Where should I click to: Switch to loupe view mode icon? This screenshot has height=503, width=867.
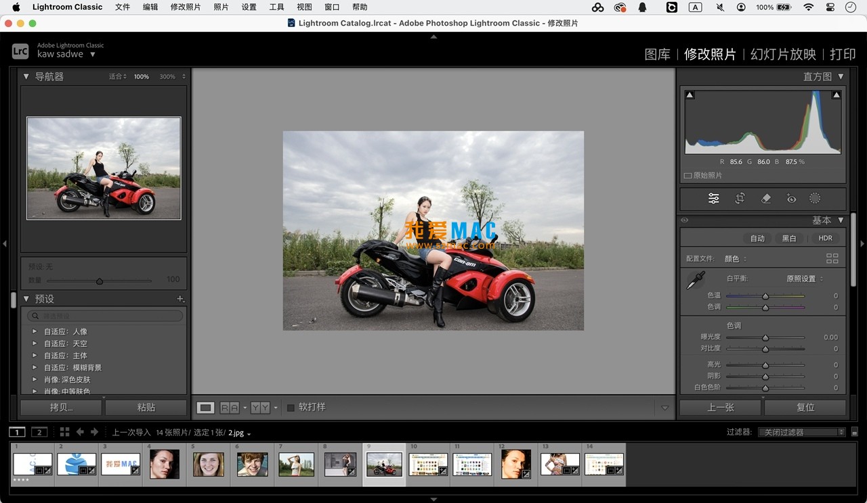206,408
